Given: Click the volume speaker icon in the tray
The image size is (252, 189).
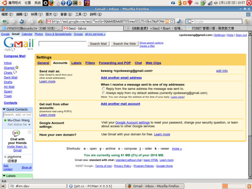Looking at the screenshot, I should tap(216, 3).
